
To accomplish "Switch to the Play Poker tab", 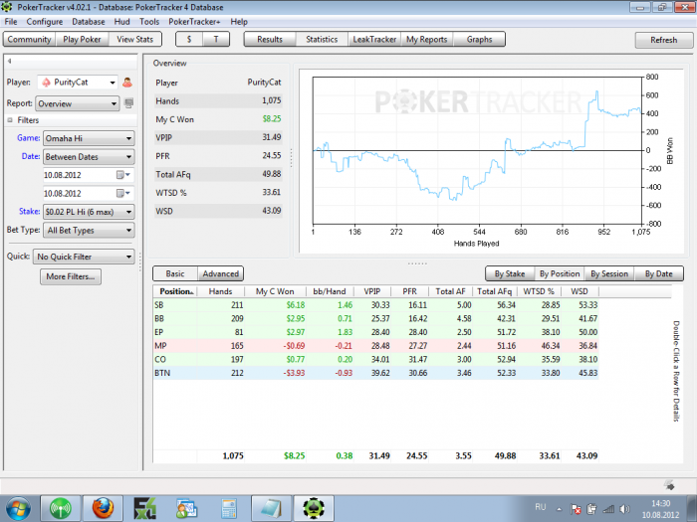I will click(83, 39).
